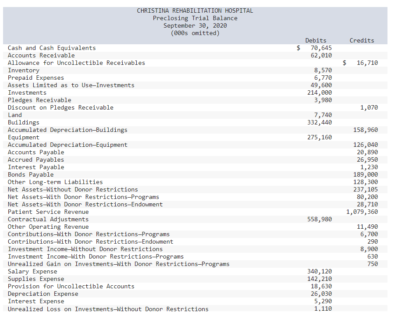Image resolution: width=398 pixels, height=312 pixels.
Task: Click the credit value 20,890
Action: pyautogui.click(x=367, y=152)
